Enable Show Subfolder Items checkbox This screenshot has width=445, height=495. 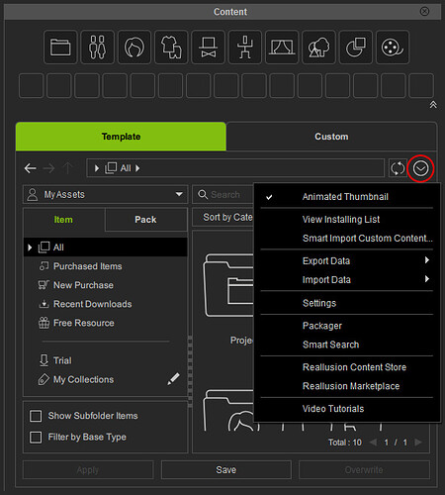coord(36,416)
